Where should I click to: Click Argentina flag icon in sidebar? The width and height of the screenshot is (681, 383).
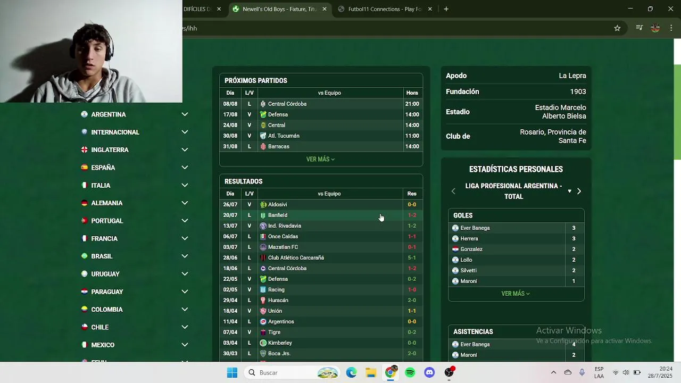(x=84, y=114)
